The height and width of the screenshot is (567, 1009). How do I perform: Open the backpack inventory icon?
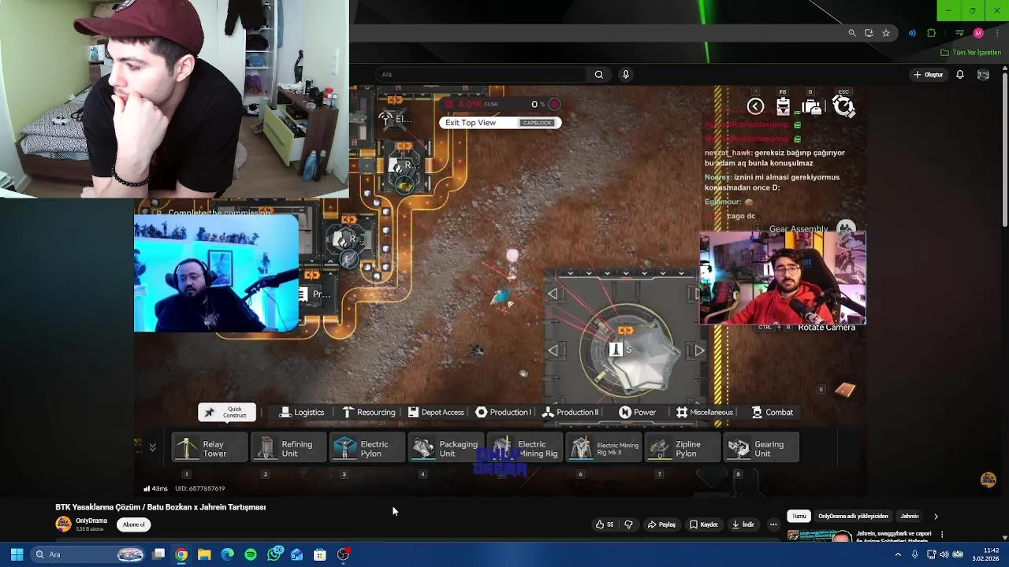812,106
